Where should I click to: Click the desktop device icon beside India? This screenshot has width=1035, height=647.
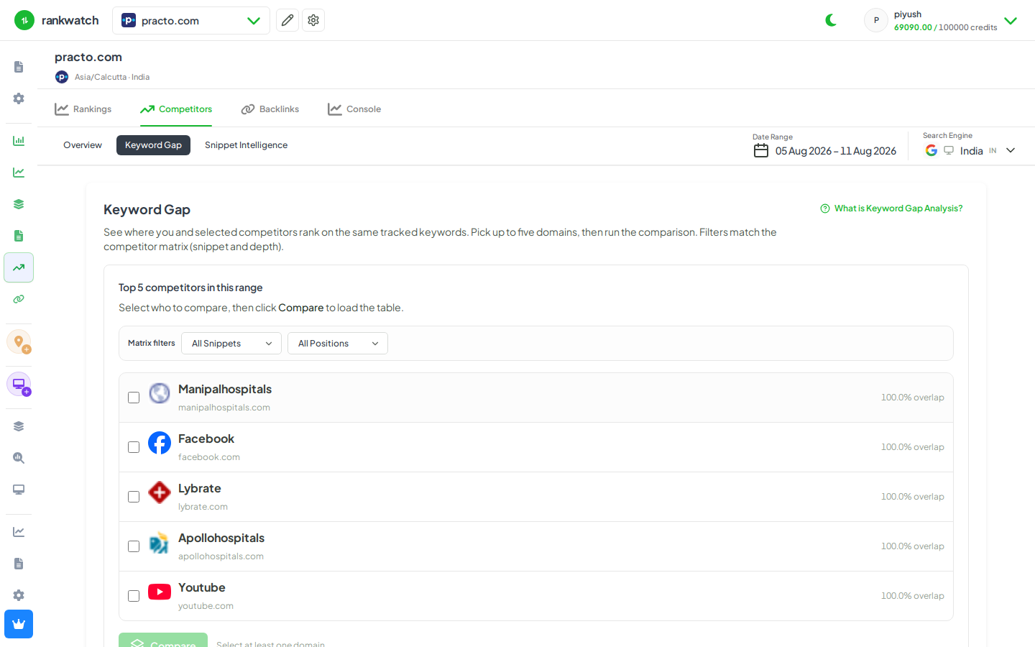pyautogui.click(x=949, y=150)
